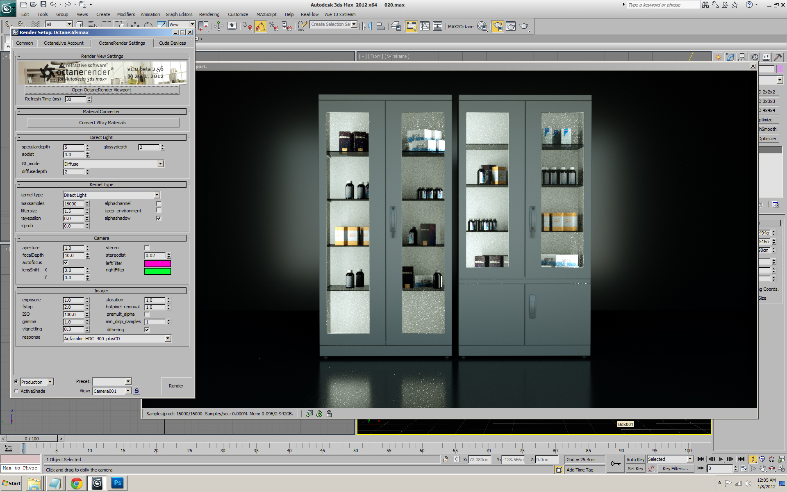Play the animation
This screenshot has width=787, height=492.
click(x=721, y=459)
